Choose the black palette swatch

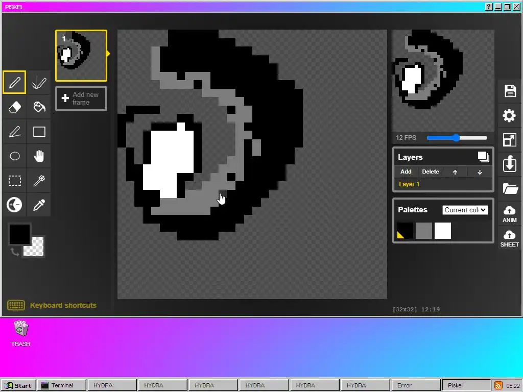[405, 231]
